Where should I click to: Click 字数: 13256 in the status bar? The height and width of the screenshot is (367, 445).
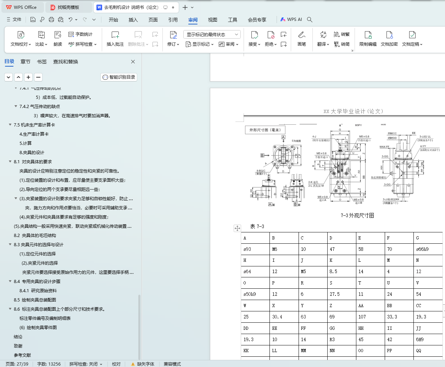[49, 364]
